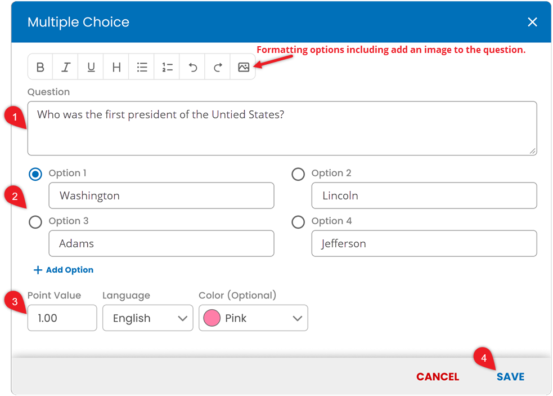Save the multiple choice question
Image resolution: width=553 pixels, height=396 pixels.
510,377
